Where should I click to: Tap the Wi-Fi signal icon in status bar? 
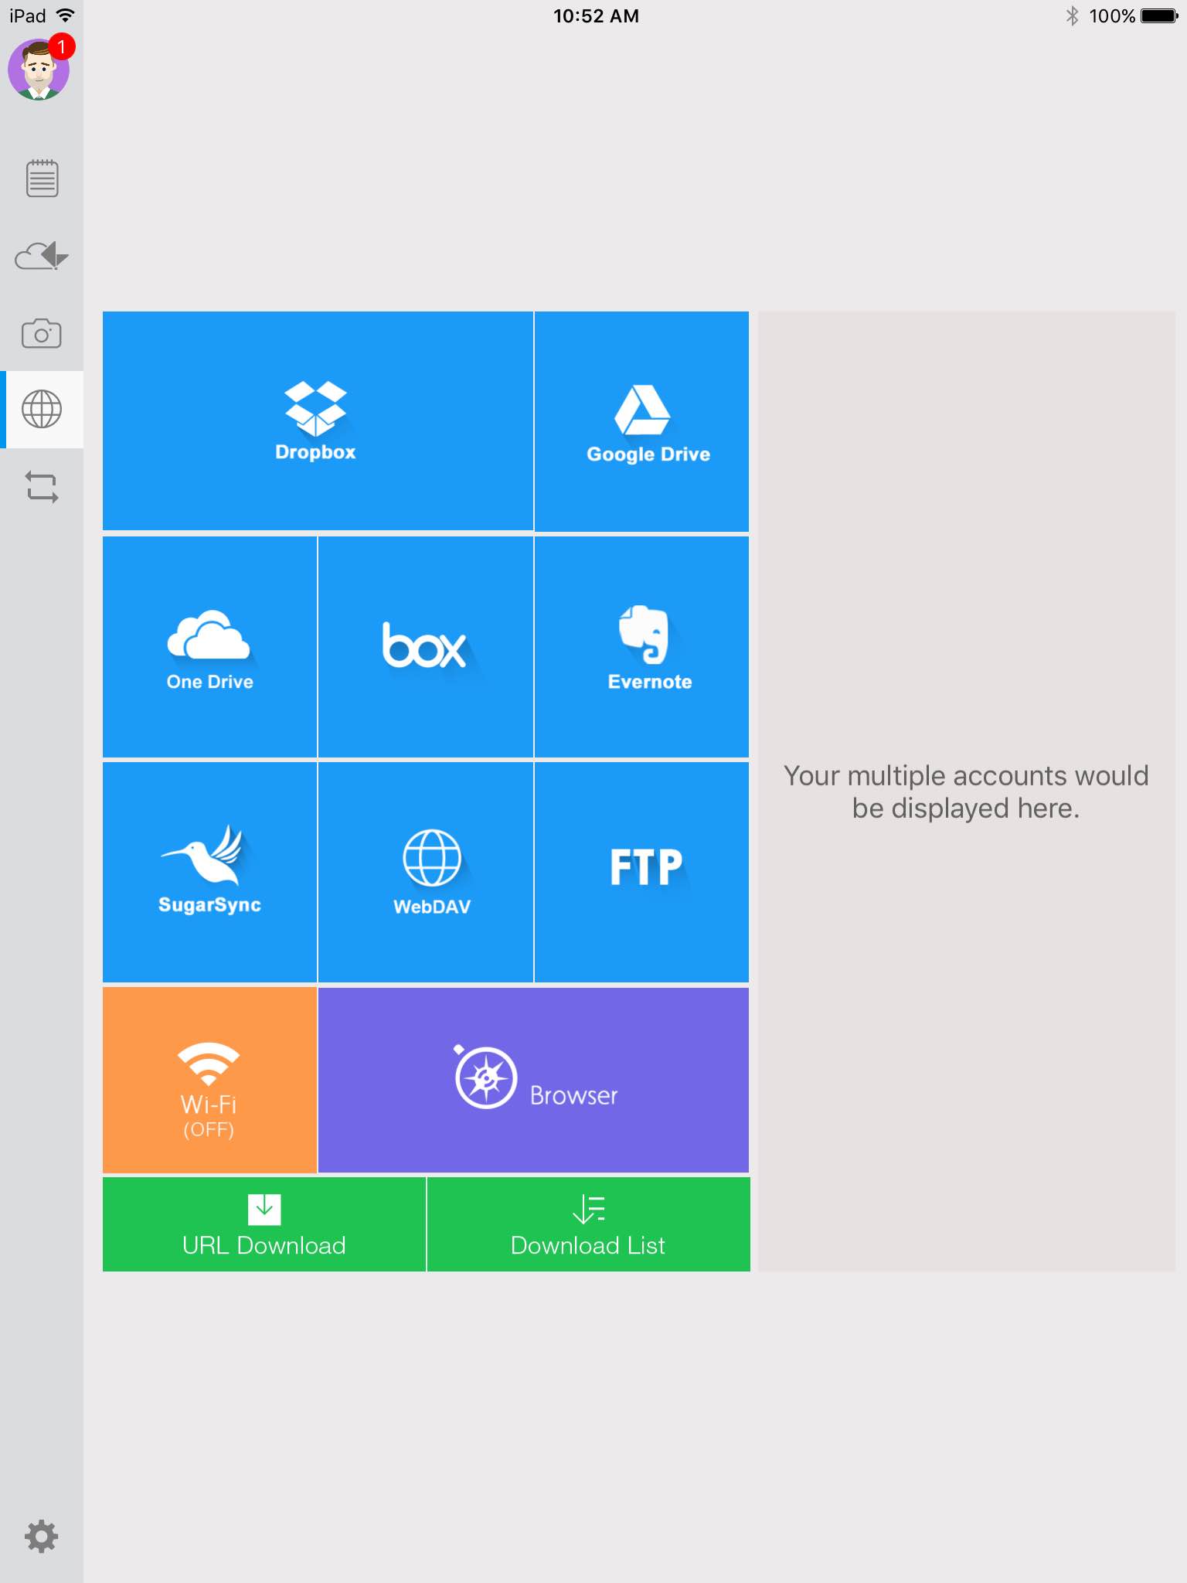tap(66, 15)
